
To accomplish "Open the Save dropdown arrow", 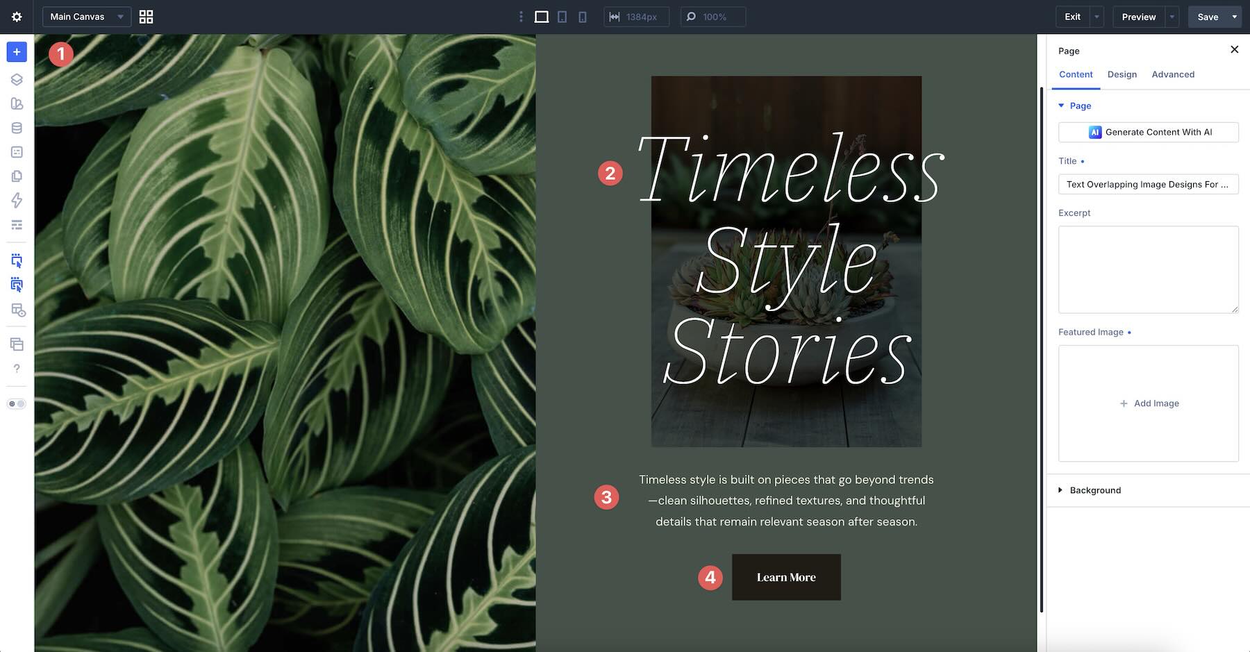I will point(1234,17).
